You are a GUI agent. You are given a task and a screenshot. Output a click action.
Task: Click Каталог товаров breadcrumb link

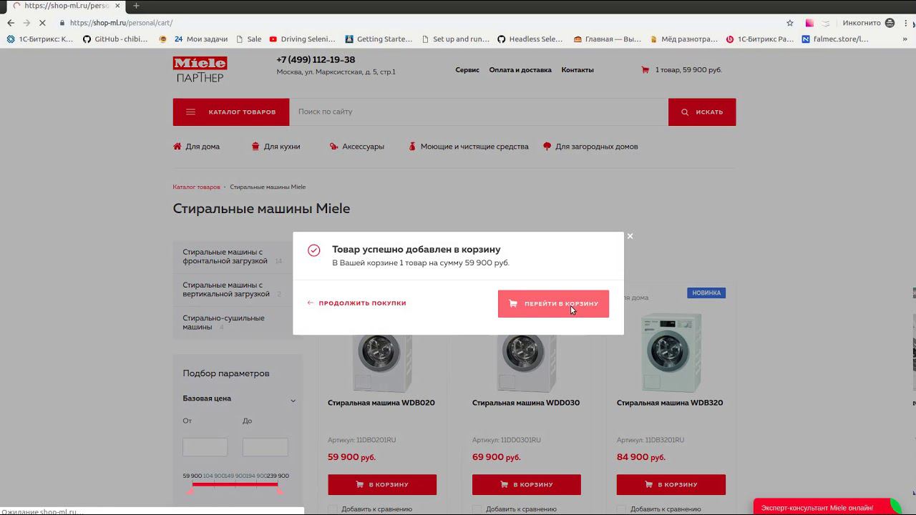pyautogui.click(x=196, y=187)
